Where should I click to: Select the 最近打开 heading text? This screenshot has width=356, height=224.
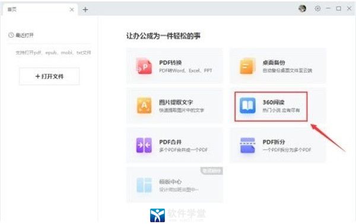click(24, 36)
